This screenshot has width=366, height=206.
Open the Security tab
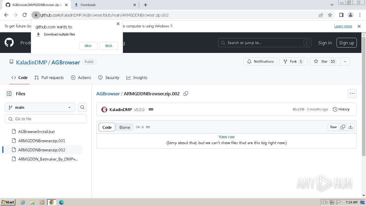pos(109,78)
